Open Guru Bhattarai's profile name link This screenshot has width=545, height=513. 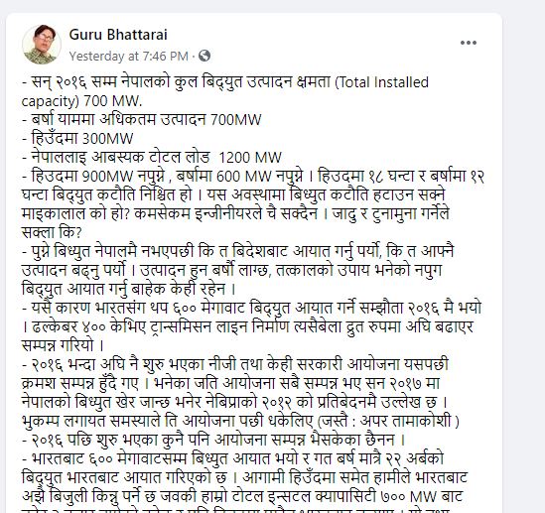click(118, 35)
